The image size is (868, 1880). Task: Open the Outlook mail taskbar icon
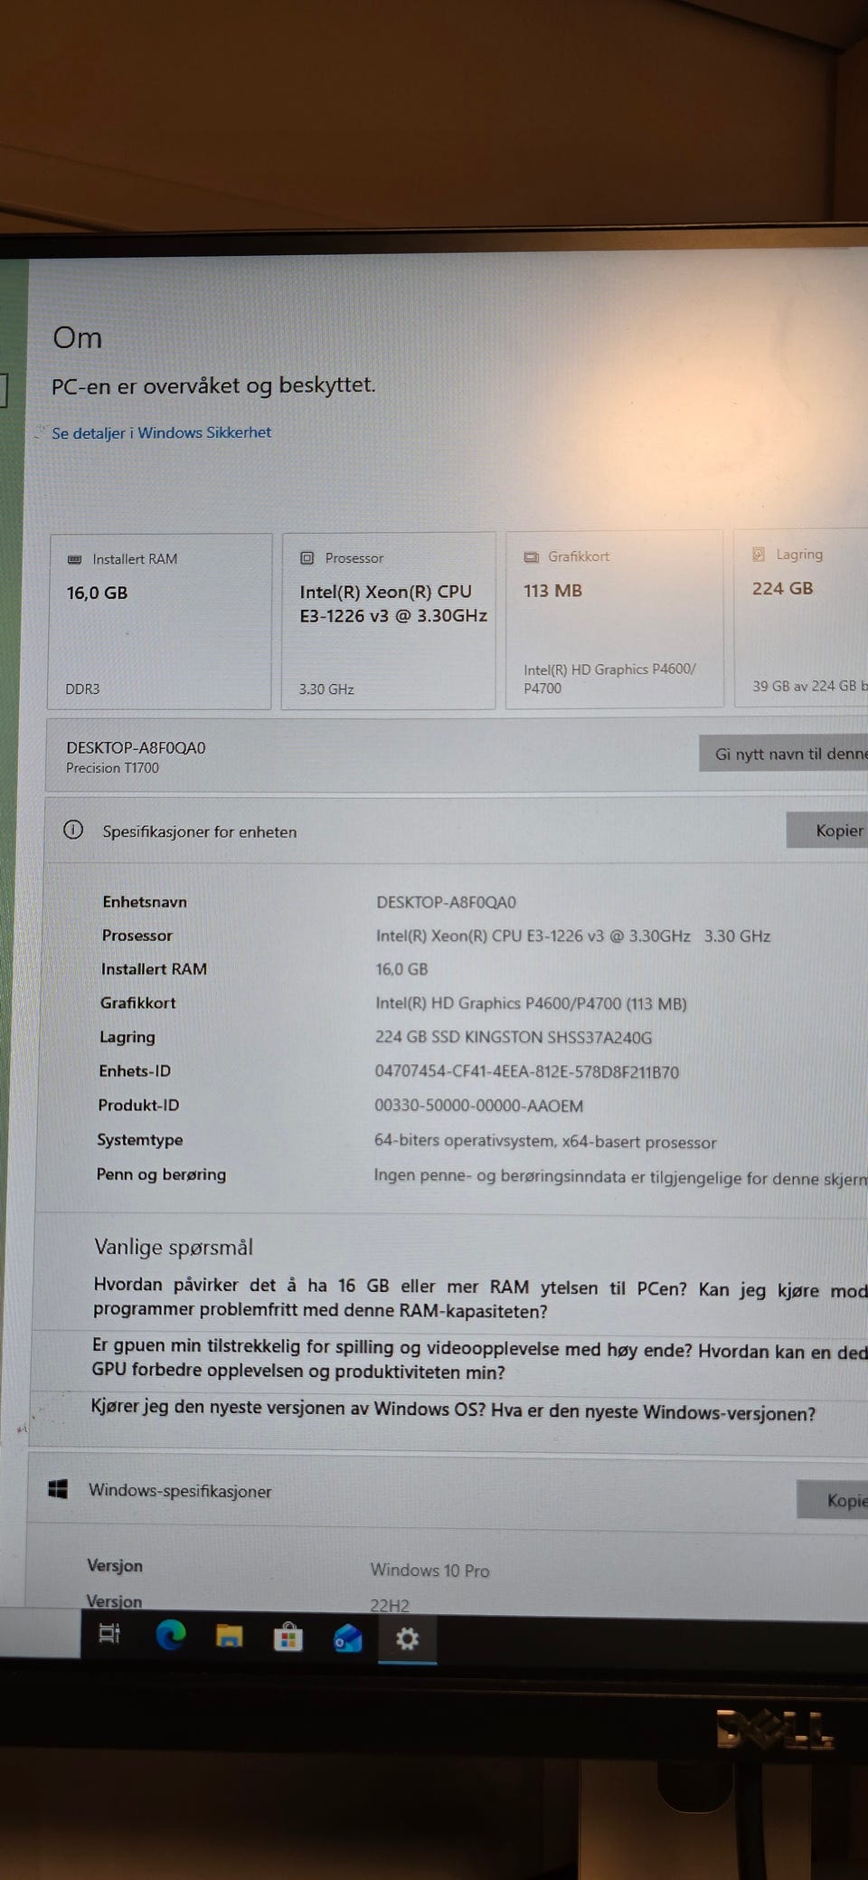(347, 1638)
